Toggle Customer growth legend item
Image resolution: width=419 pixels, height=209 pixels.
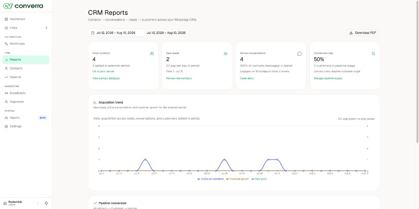(x=238, y=179)
